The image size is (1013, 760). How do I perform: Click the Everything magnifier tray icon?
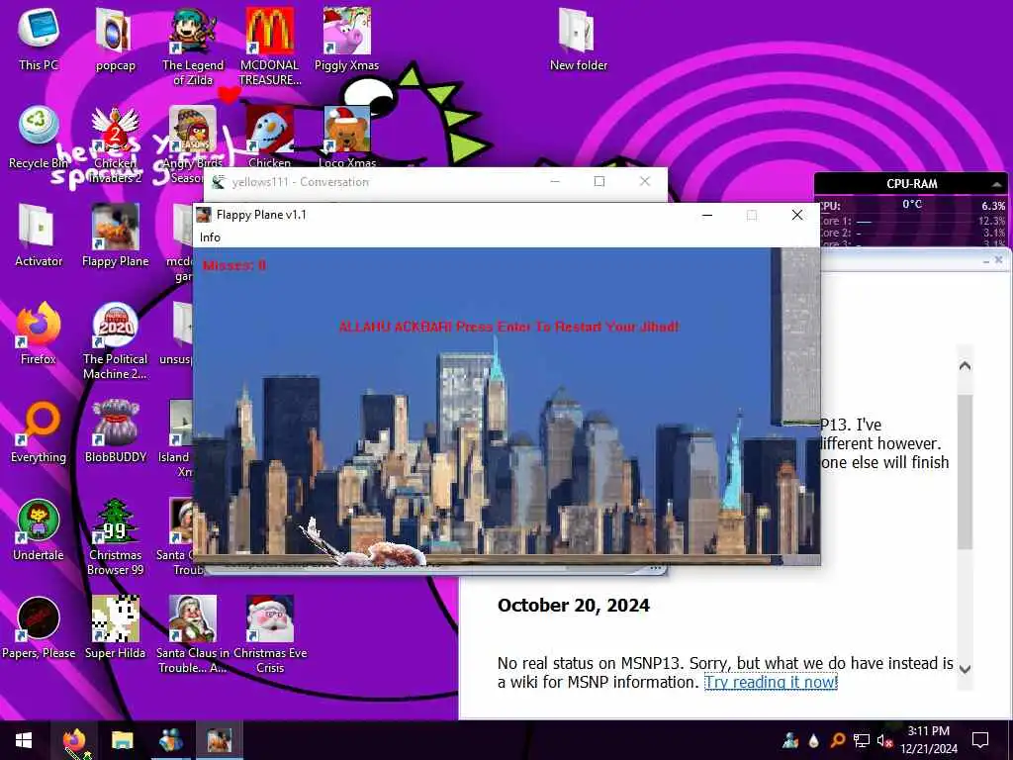click(838, 740)
